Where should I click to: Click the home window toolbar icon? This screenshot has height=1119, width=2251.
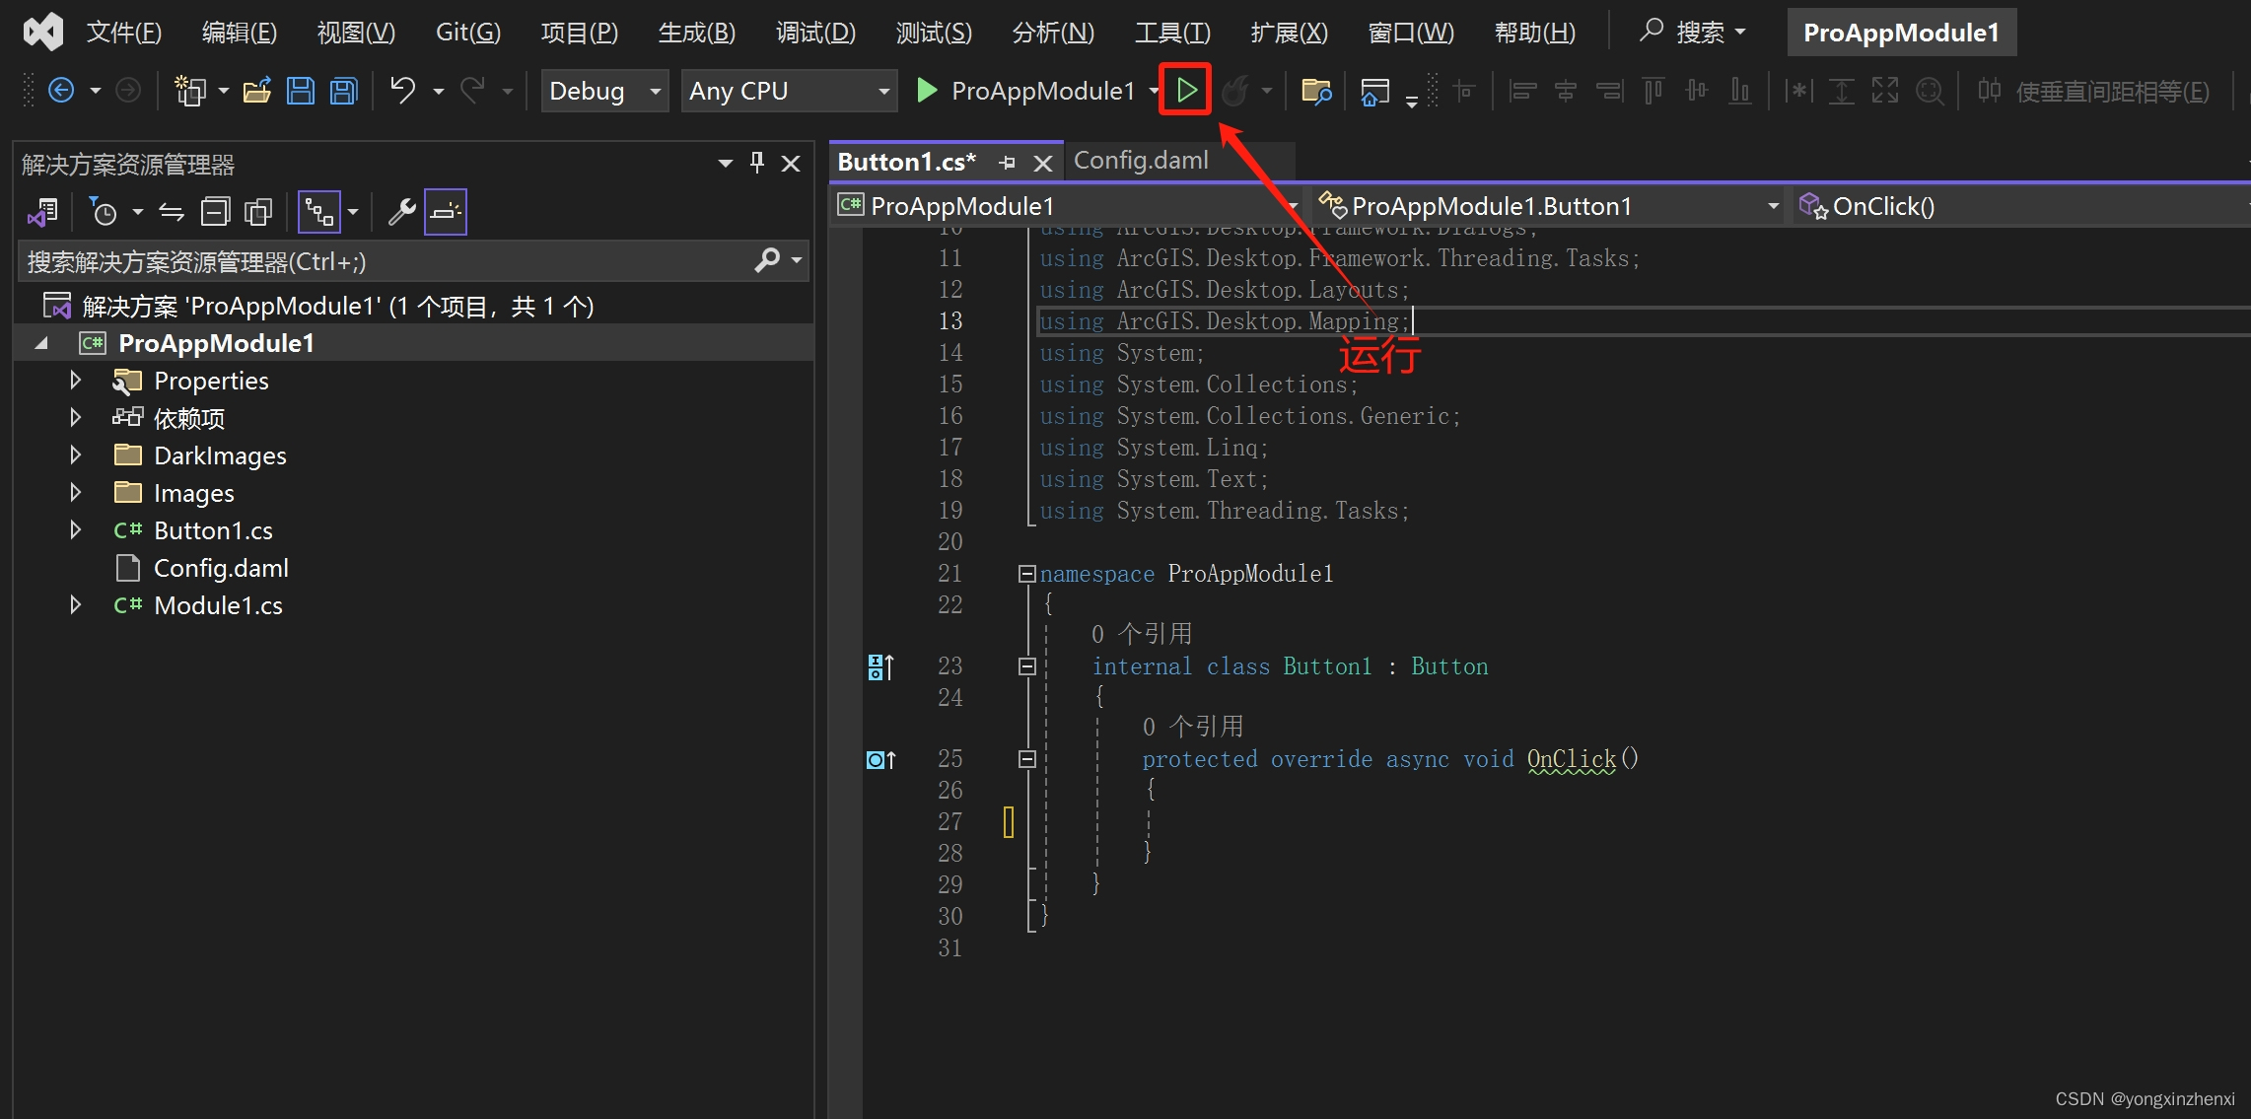point(1374,91)
